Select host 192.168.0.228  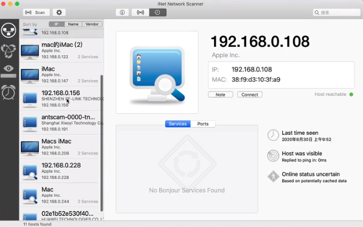tap(62, 171)
